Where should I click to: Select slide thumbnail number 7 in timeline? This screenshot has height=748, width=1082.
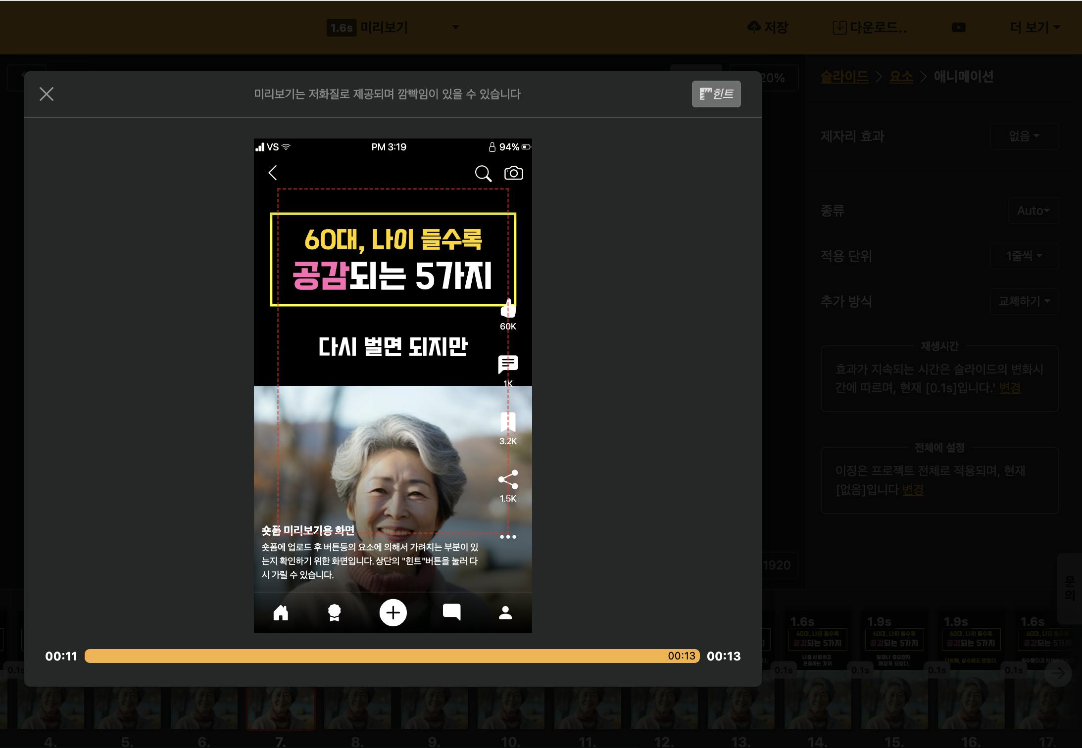(280, 707)
